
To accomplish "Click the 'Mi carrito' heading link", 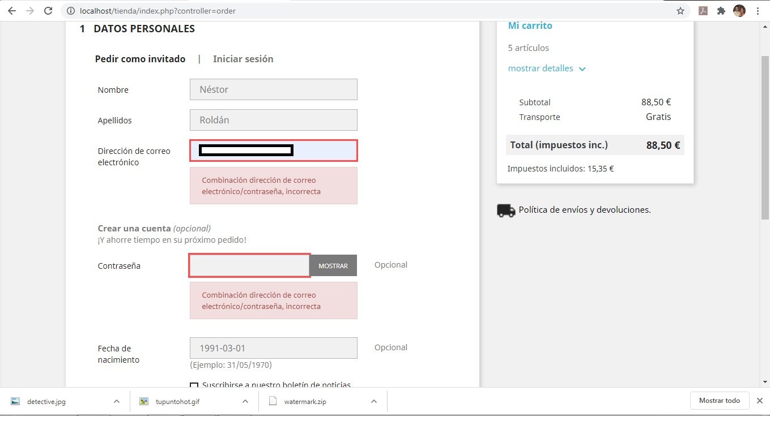I will pyautogui.click(x=530, y=25).
